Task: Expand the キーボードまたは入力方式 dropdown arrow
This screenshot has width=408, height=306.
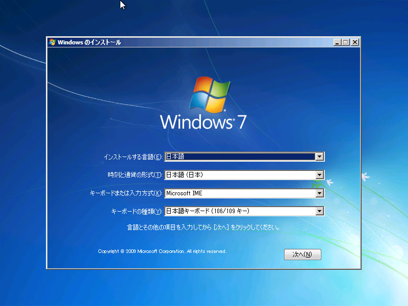Action: 320,193
